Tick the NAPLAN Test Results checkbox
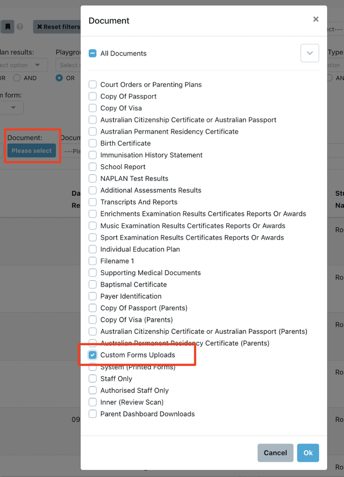344x477 pixels. [x=92, y=179]
